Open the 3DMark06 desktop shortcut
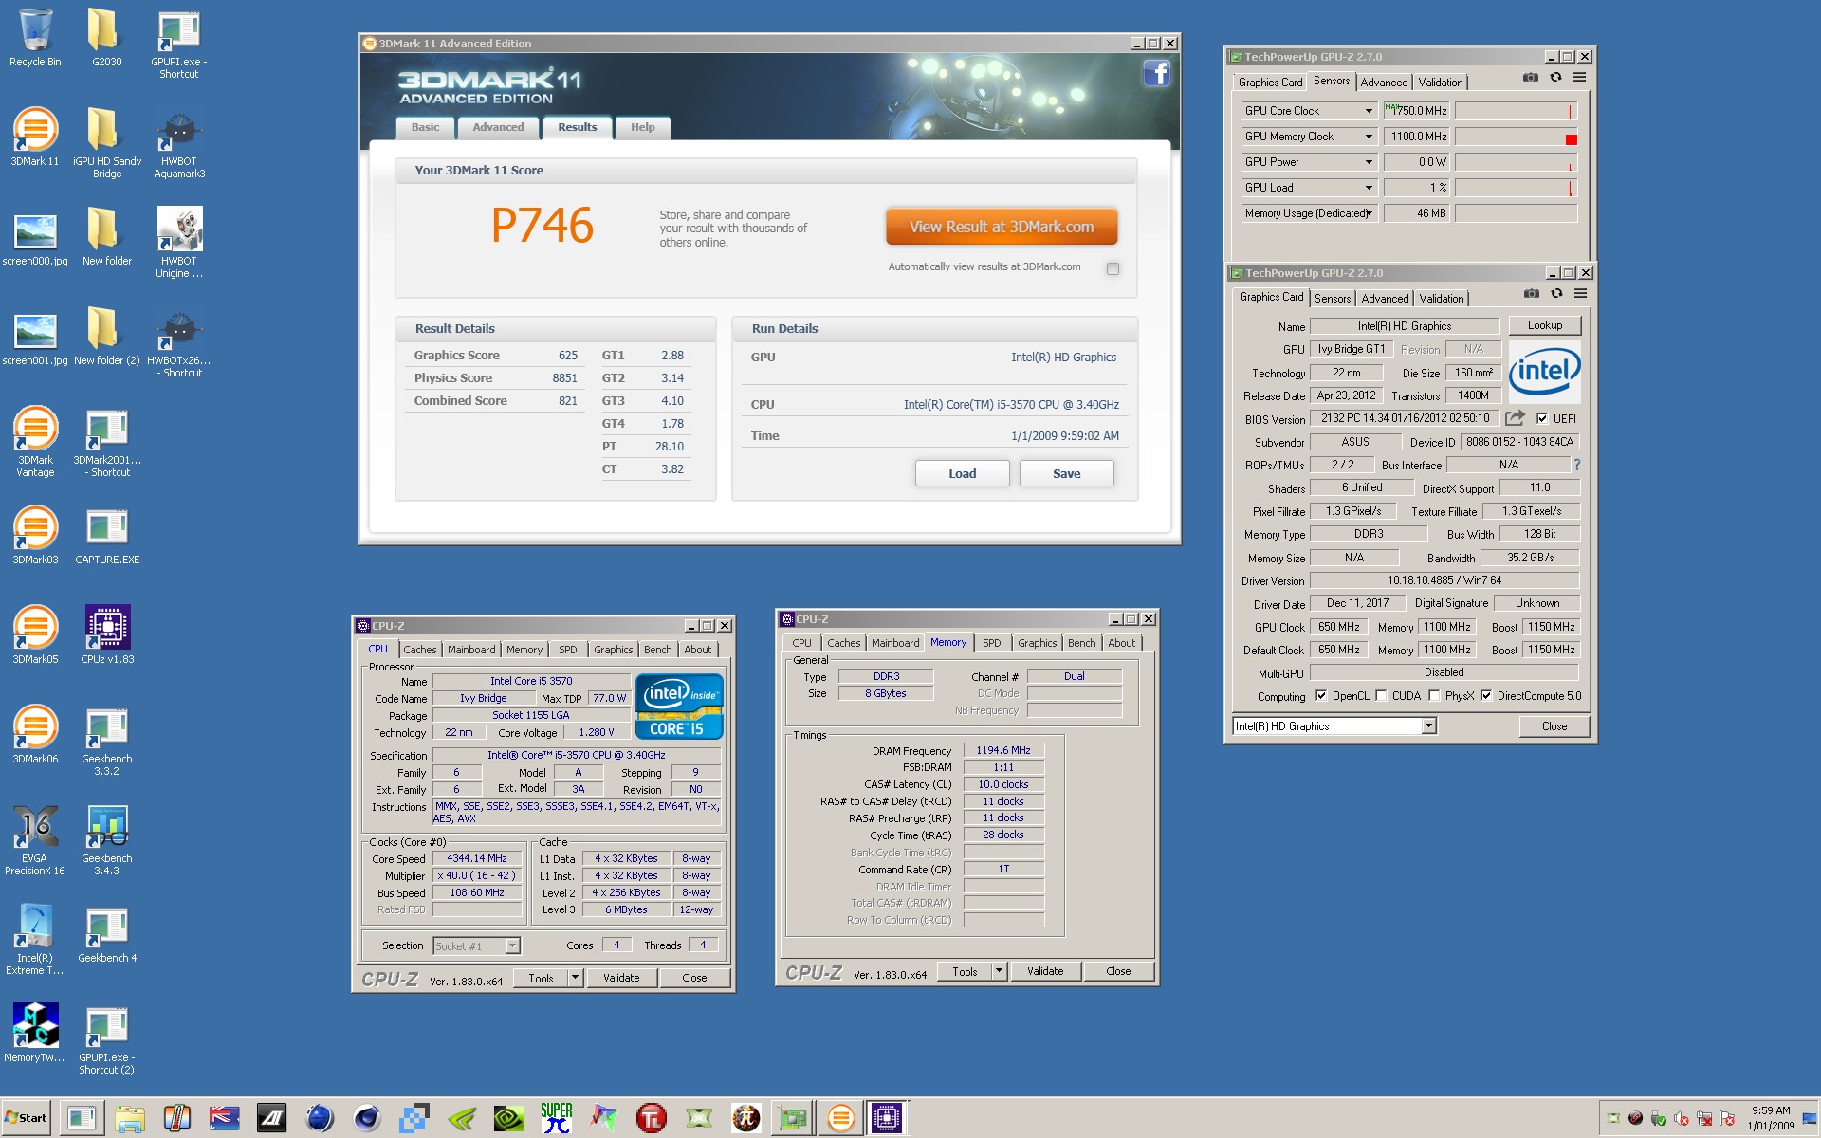Viewport: 1821px width, 1138px height. click(35, 735)
